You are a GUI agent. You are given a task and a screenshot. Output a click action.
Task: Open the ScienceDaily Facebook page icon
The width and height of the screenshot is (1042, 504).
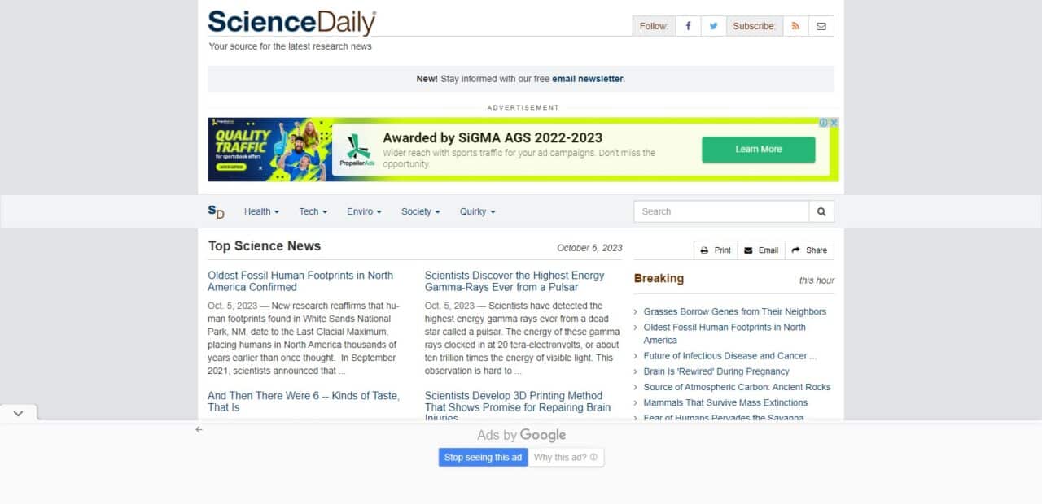(x=688, y=26)
